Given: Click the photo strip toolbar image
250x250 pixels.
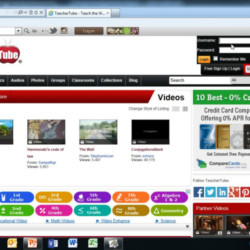Looking at the screenshot, I should click(x=122, y=31).
